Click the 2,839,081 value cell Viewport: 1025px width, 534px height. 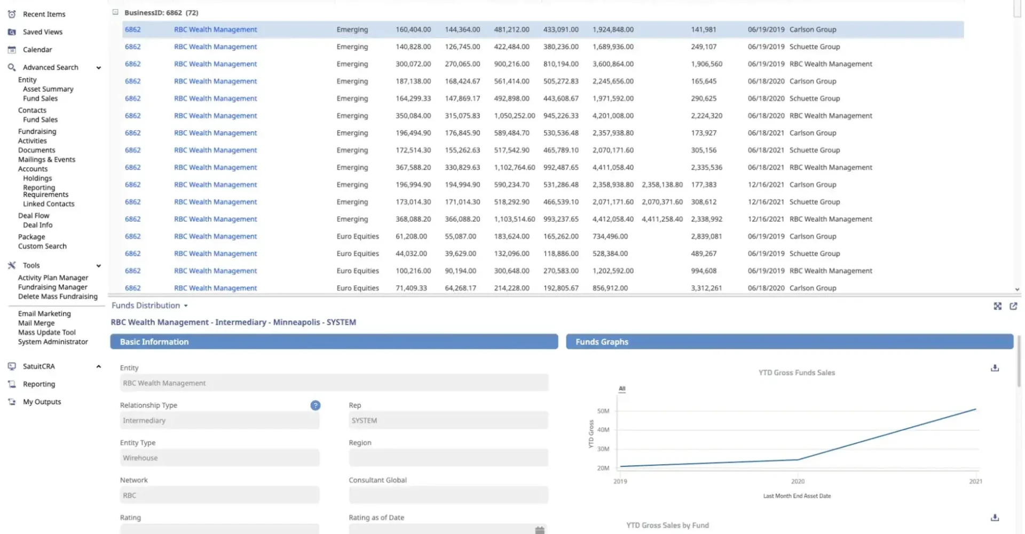click(706, 237)
